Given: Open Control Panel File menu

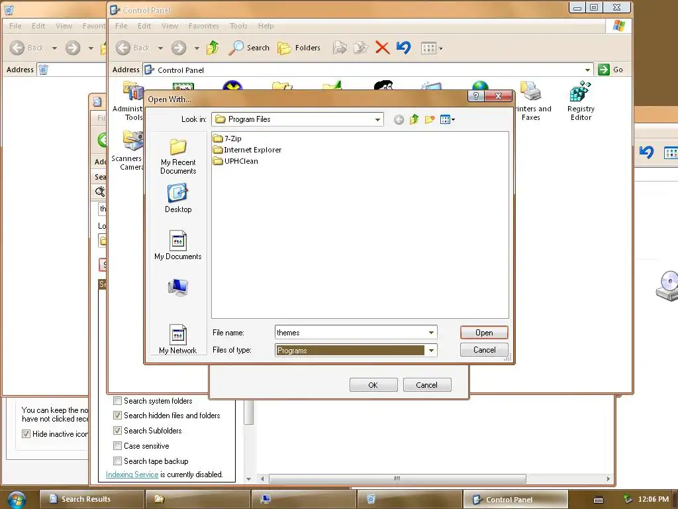Looking at the screenshot, I should click(x=121, y=26).
